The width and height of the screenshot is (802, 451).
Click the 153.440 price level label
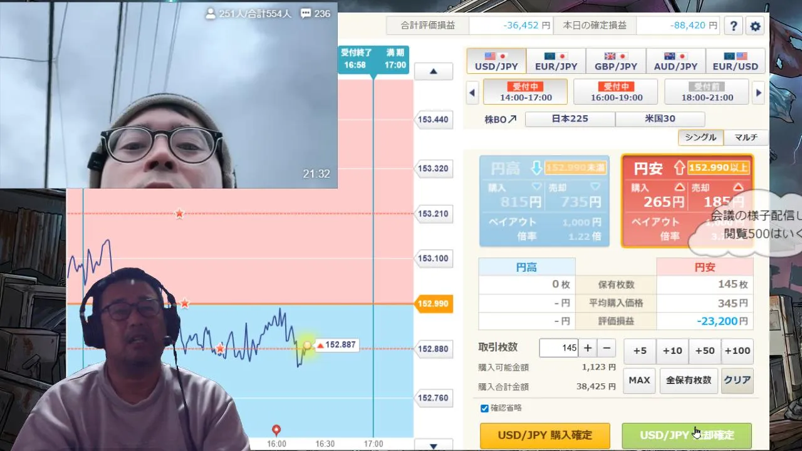433,119
